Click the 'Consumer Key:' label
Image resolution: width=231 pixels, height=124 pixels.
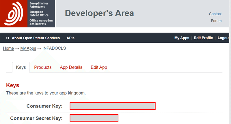pyautogui.click(x=44, y=106)
